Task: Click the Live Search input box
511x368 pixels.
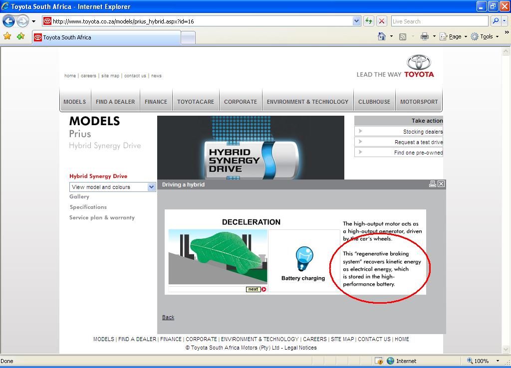Action: click(440, 21)
